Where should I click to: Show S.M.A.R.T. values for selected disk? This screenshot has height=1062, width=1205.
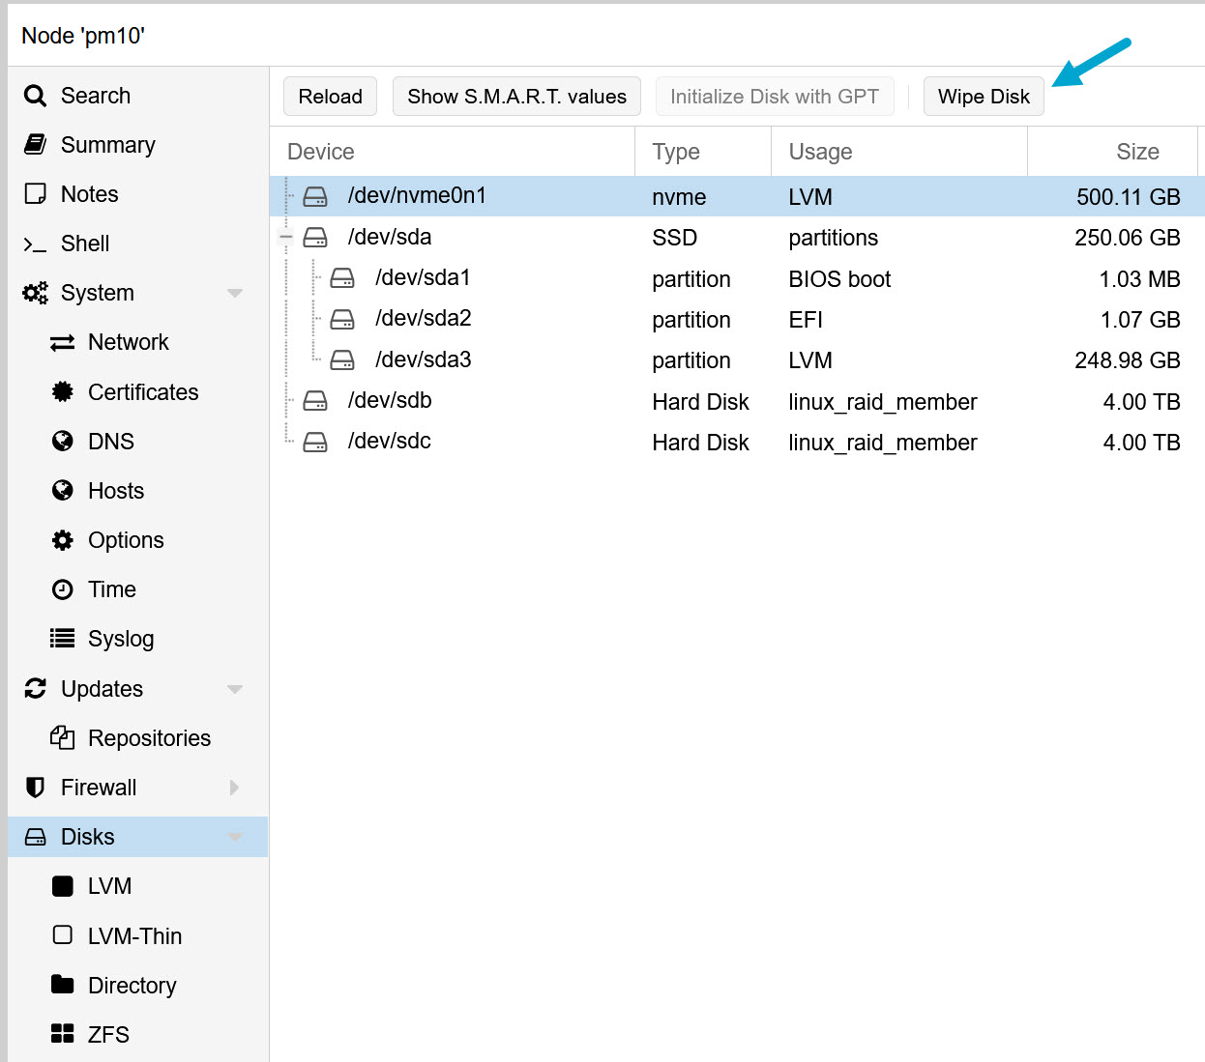pos(516,97)
